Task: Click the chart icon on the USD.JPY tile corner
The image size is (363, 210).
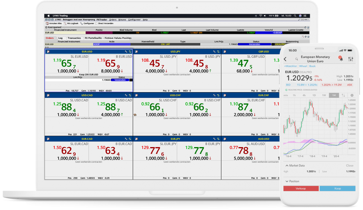Action: [137, 51]
